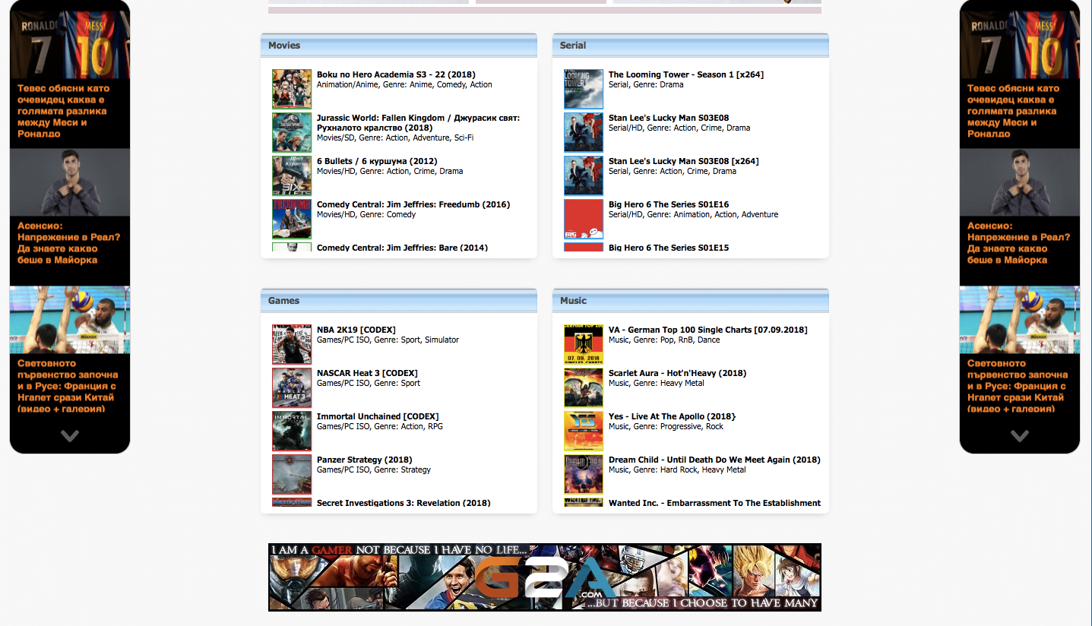
Task: Open the NBA 2K19 game cover thumbnail
Action: pos(292,344)
